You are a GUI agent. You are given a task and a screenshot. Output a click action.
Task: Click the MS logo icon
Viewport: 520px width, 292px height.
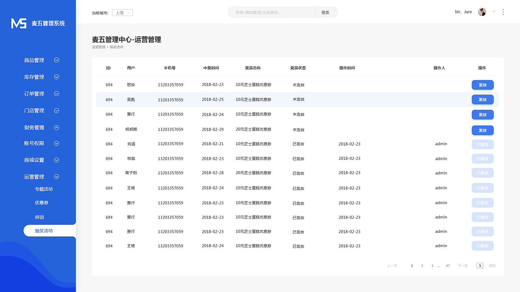pos(19,23)
